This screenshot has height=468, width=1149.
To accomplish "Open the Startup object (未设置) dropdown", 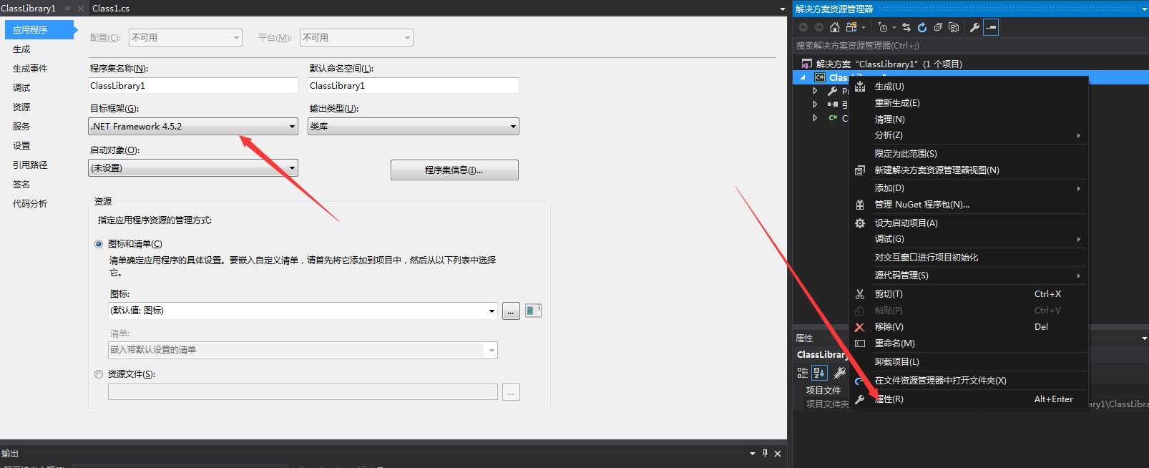I will coord(193,168).
